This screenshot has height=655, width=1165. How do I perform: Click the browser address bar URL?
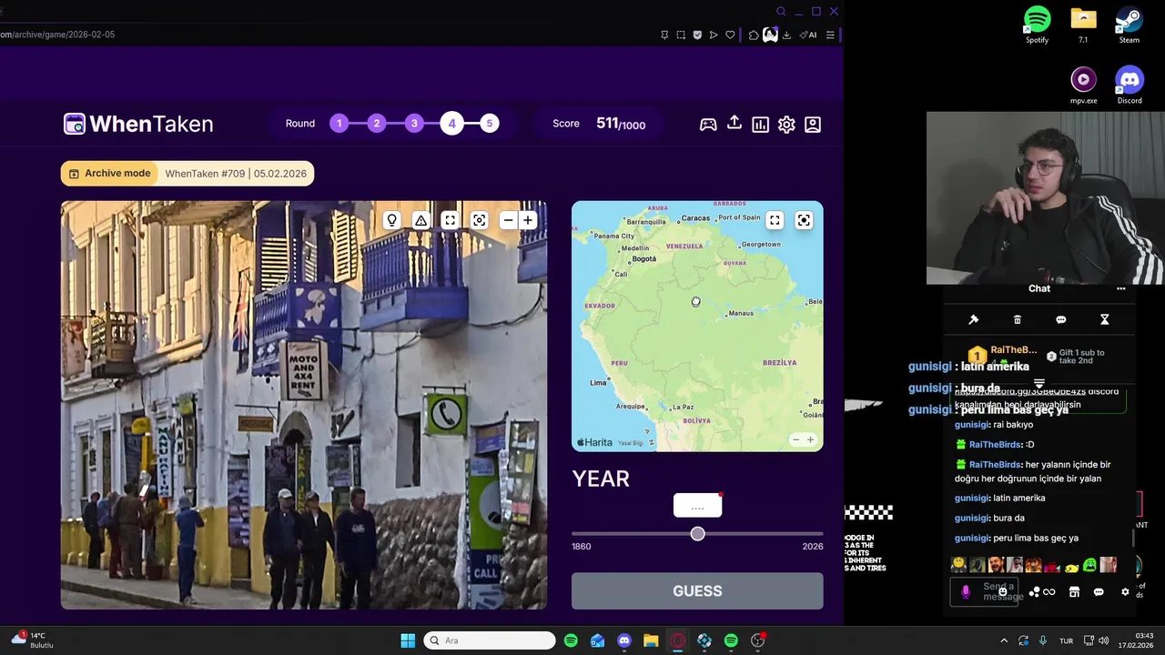pos(57,35)
